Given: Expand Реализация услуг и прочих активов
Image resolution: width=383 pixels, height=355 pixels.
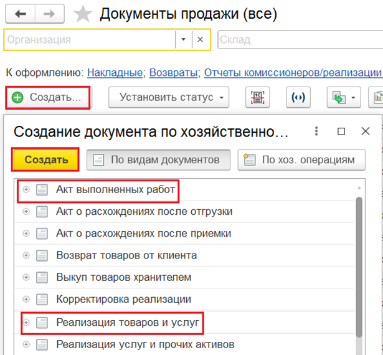Looking at the screenshot, I should point(26,344).
